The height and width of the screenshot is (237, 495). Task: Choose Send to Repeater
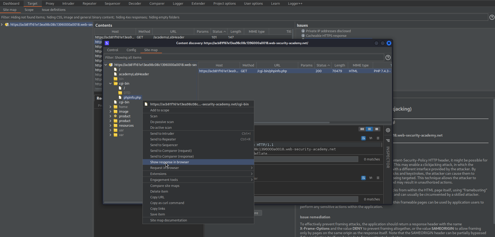click(x=198, y=139)
